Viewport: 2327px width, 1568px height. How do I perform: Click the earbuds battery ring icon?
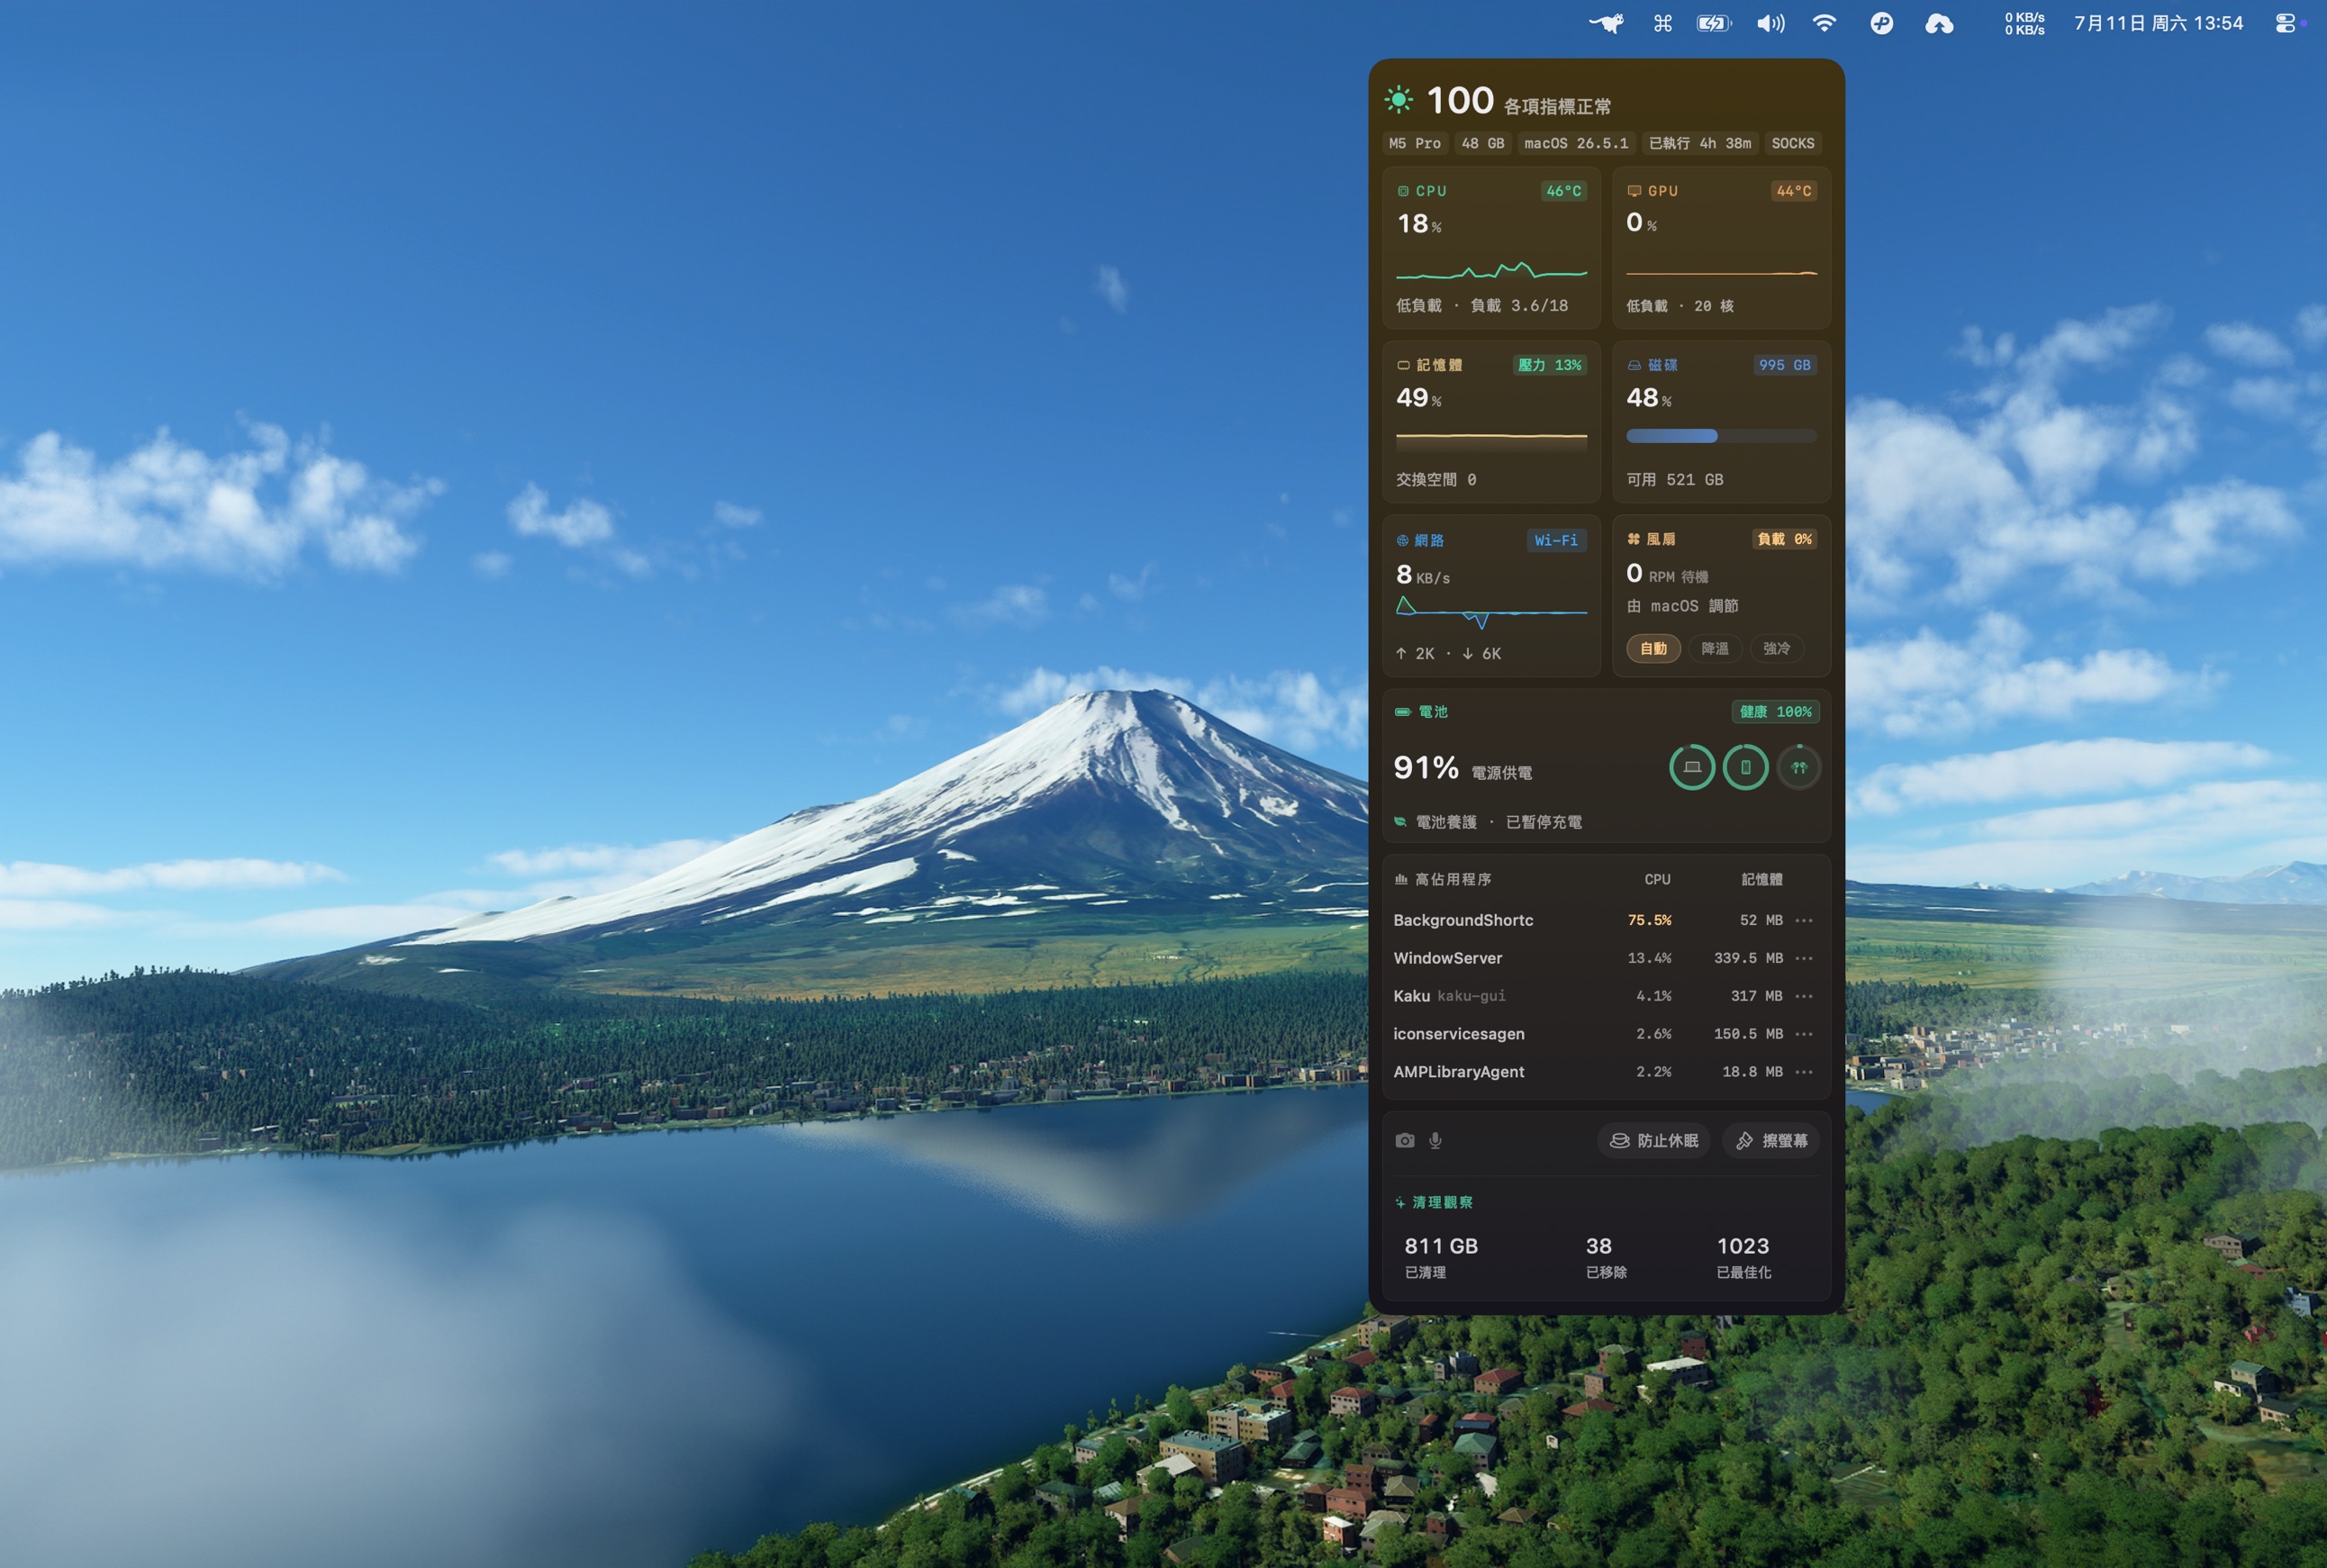1799,767
